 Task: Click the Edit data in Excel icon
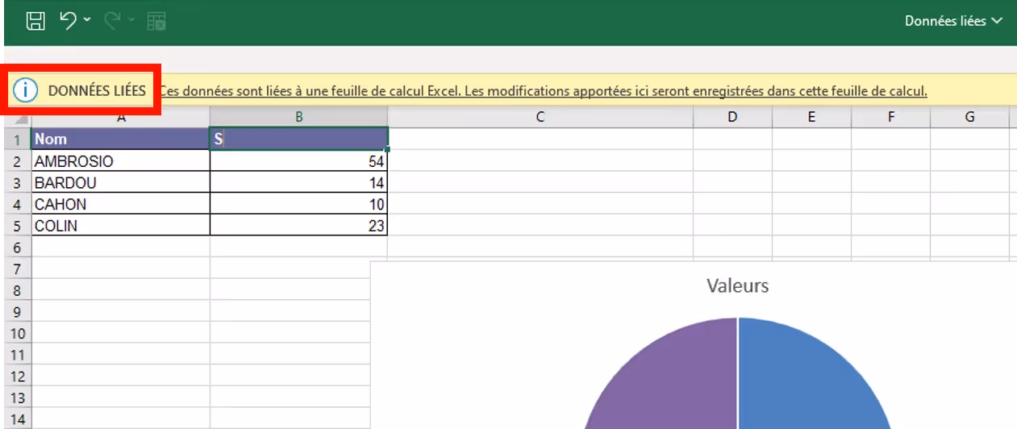click(156, 22)
